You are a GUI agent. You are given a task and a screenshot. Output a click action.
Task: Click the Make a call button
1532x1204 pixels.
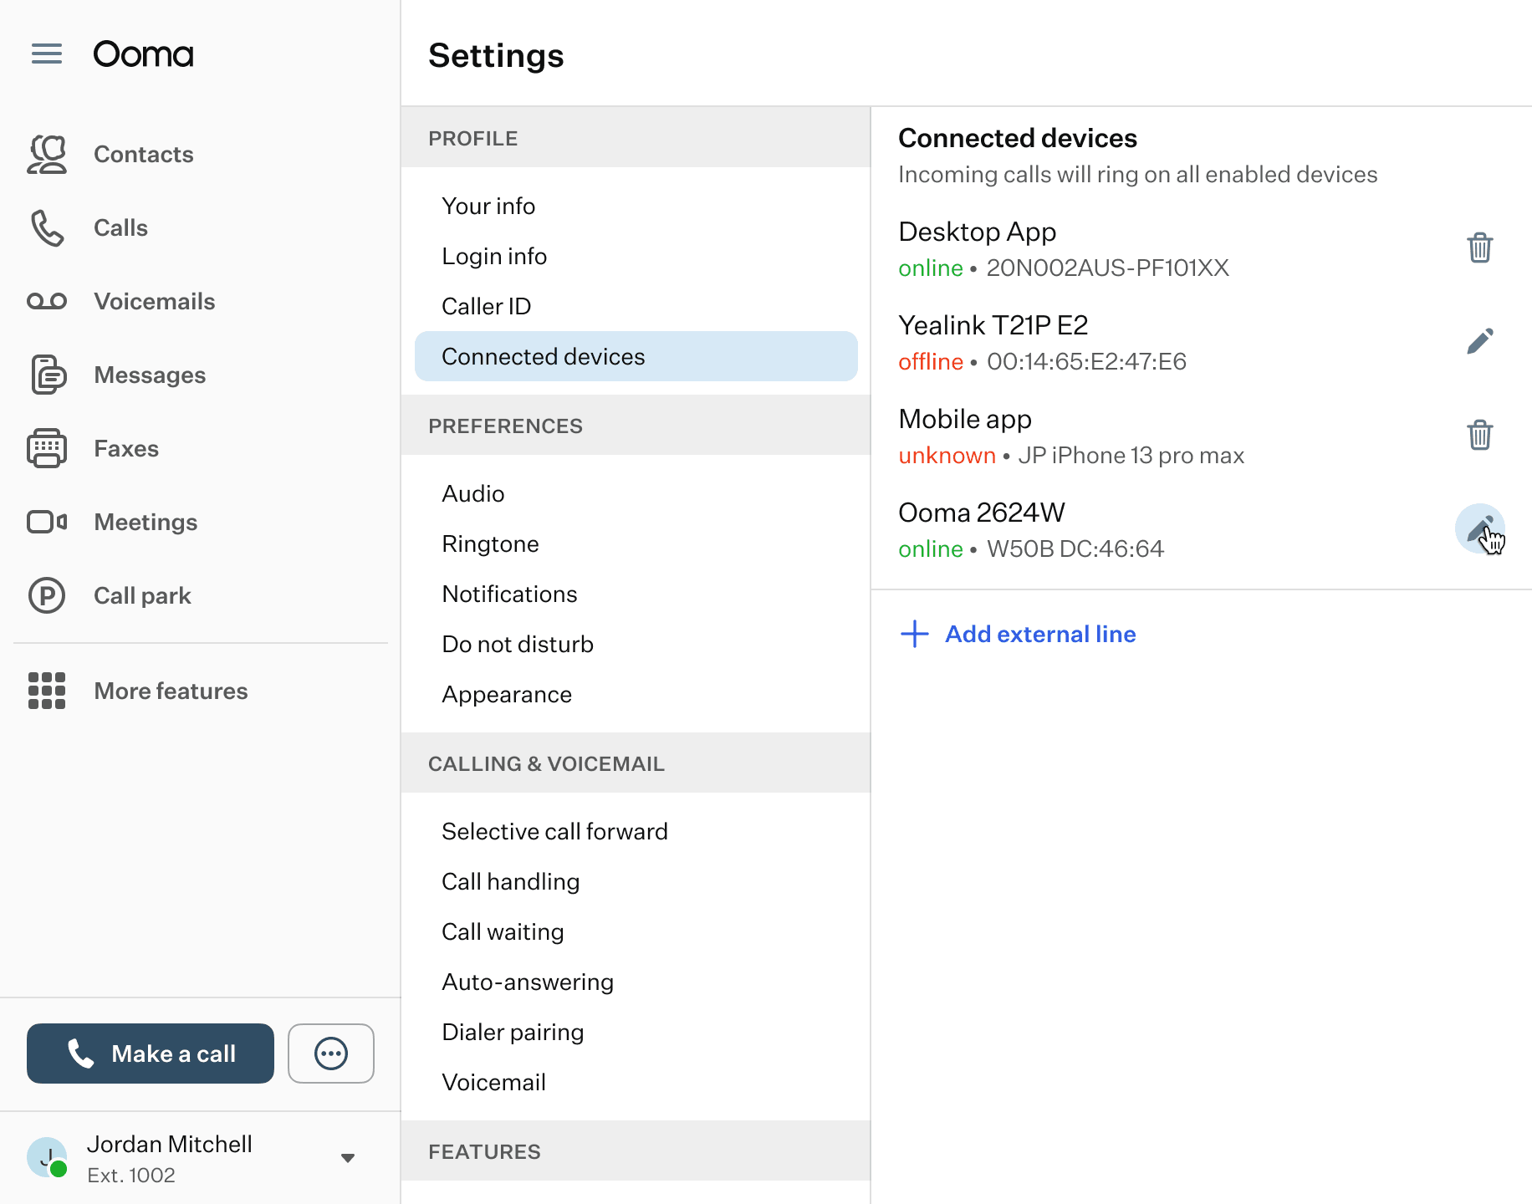[x=151, y=1053]
